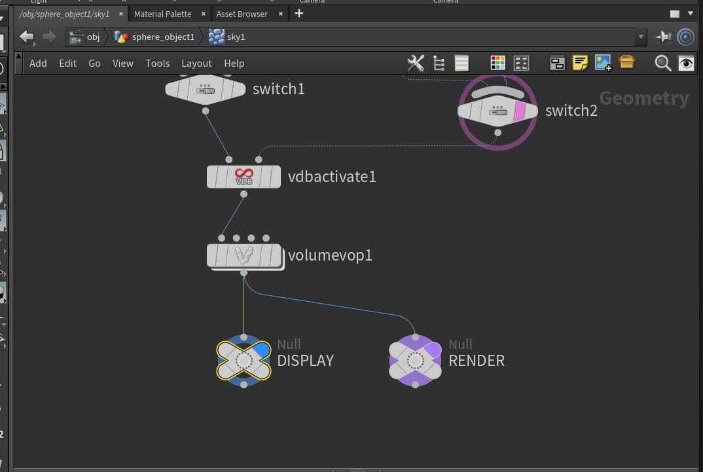Close the Material Palette tab
This screenshot has width=703, height=472.
[204, 14]
